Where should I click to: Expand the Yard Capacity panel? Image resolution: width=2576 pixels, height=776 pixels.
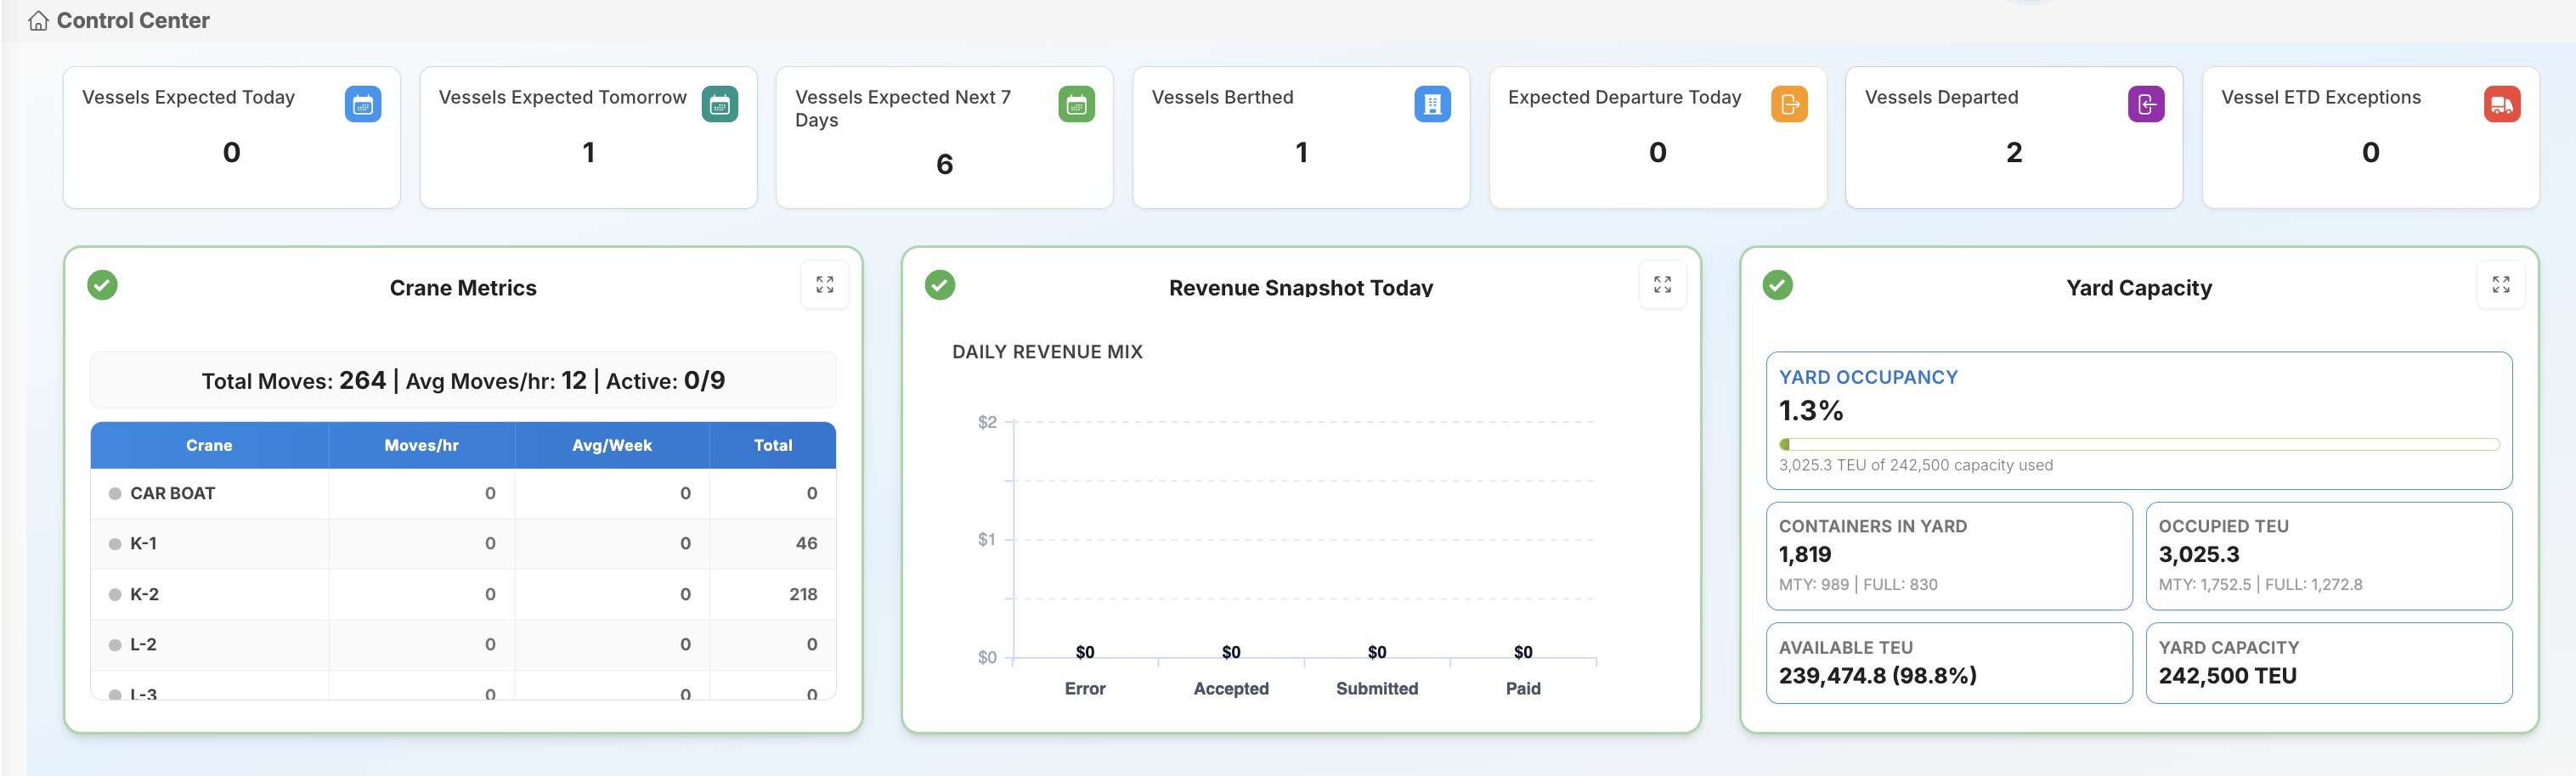click(x=2500, y=284)
